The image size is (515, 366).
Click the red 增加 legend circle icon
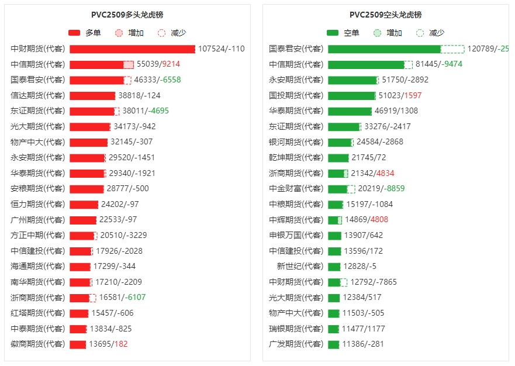pyautogui.click(x=119, y=33)
